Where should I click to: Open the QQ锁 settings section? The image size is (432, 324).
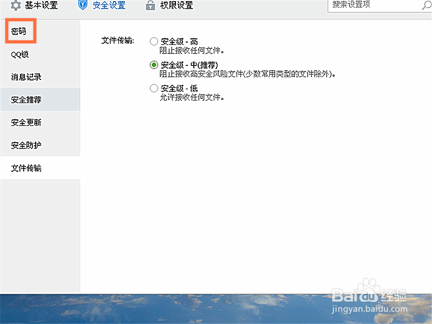21,54
